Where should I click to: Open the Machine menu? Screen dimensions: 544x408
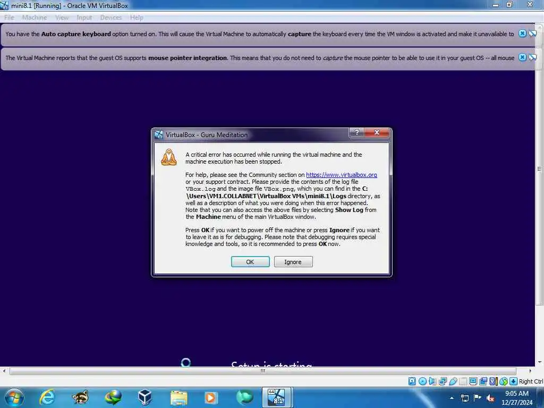coord(35,18)
